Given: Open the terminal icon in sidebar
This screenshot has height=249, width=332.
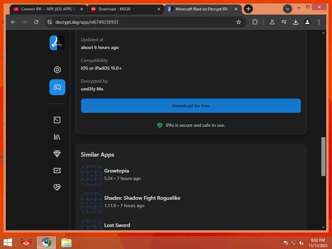Looking at the screenshot, I should point(57,120).
